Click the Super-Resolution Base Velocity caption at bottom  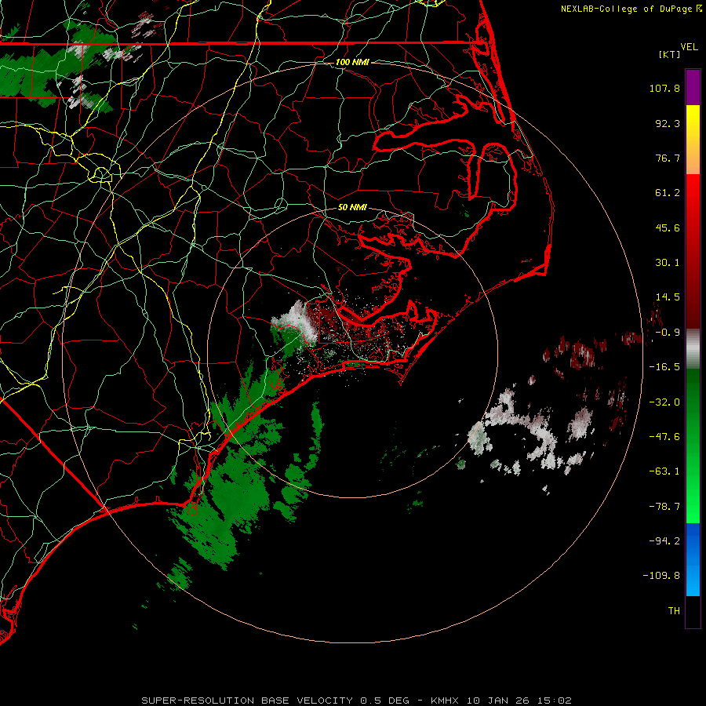[357, 701]
